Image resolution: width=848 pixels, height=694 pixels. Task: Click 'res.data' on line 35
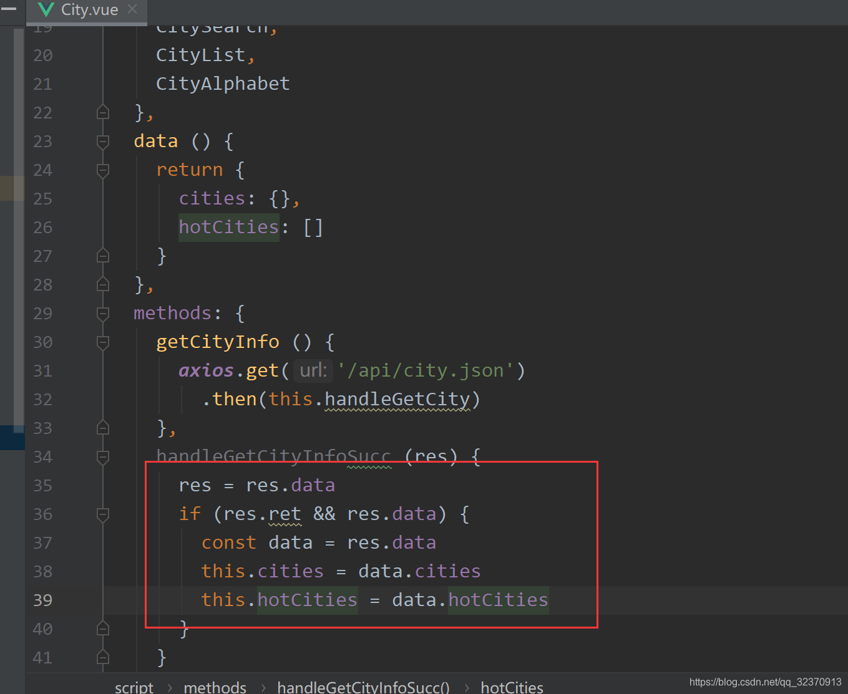tap(290, 485)
